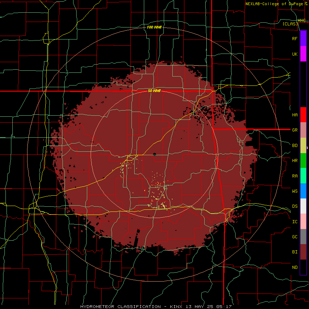Screen dimensions: 309x309
Task: Click the ND legend label
Action: click(295, 267)
